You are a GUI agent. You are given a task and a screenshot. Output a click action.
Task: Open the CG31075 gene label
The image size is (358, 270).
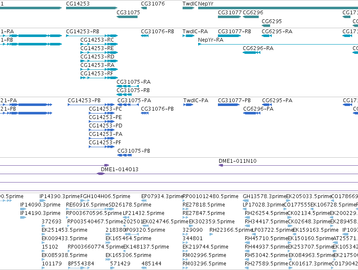[x=128, y=13]
